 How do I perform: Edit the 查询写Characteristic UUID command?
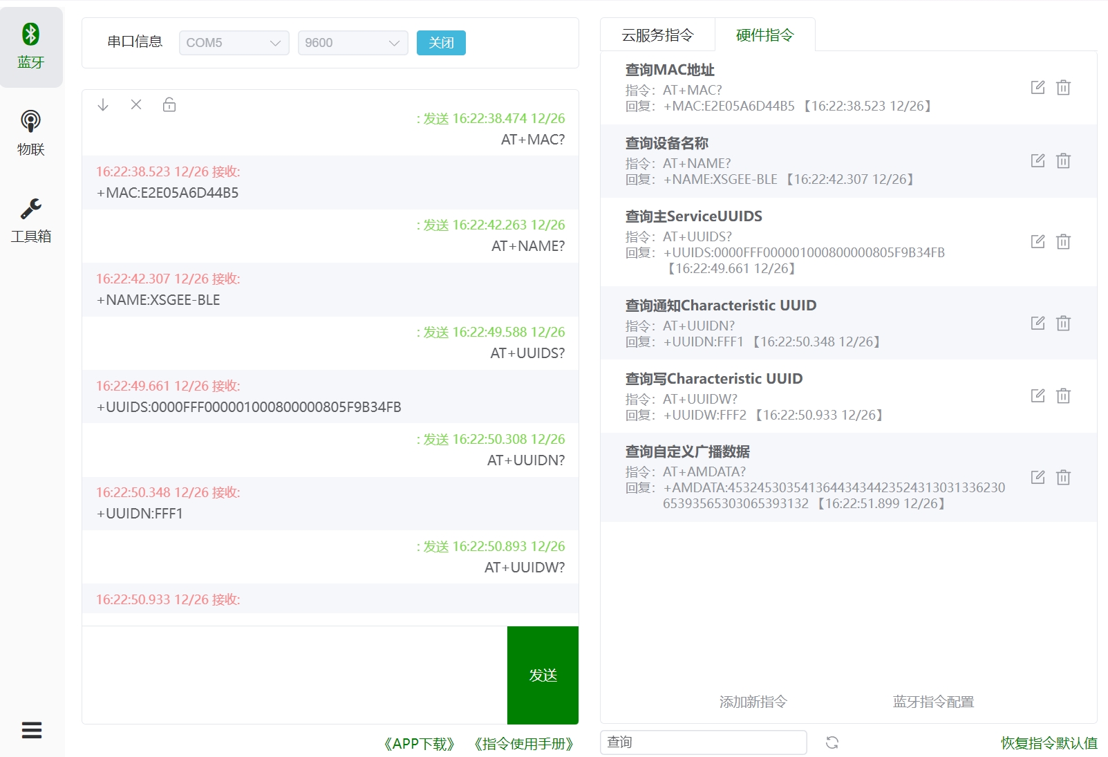point(1037,395)
